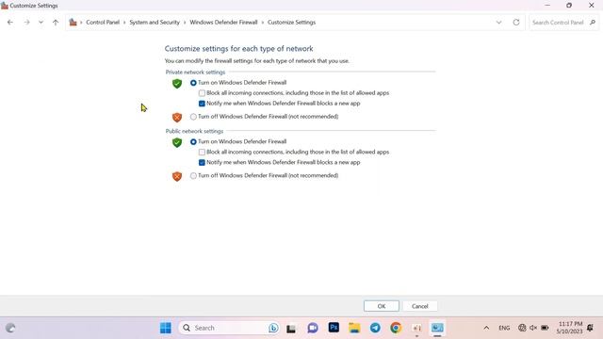This screenshot has width=603, height=339.
Task: Go back using the back arrow
Action: [10, 23]
